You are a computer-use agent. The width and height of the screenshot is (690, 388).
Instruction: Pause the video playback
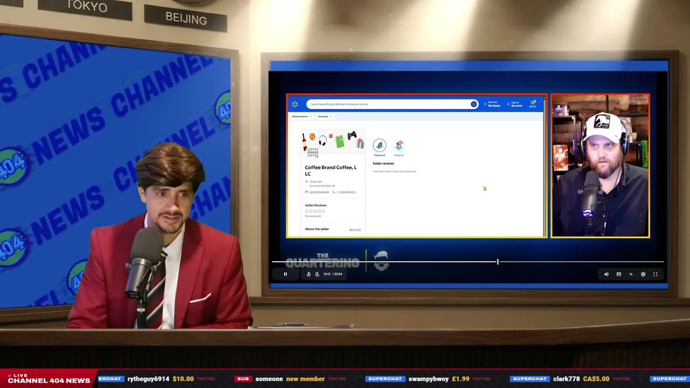[x=285, y=274]
